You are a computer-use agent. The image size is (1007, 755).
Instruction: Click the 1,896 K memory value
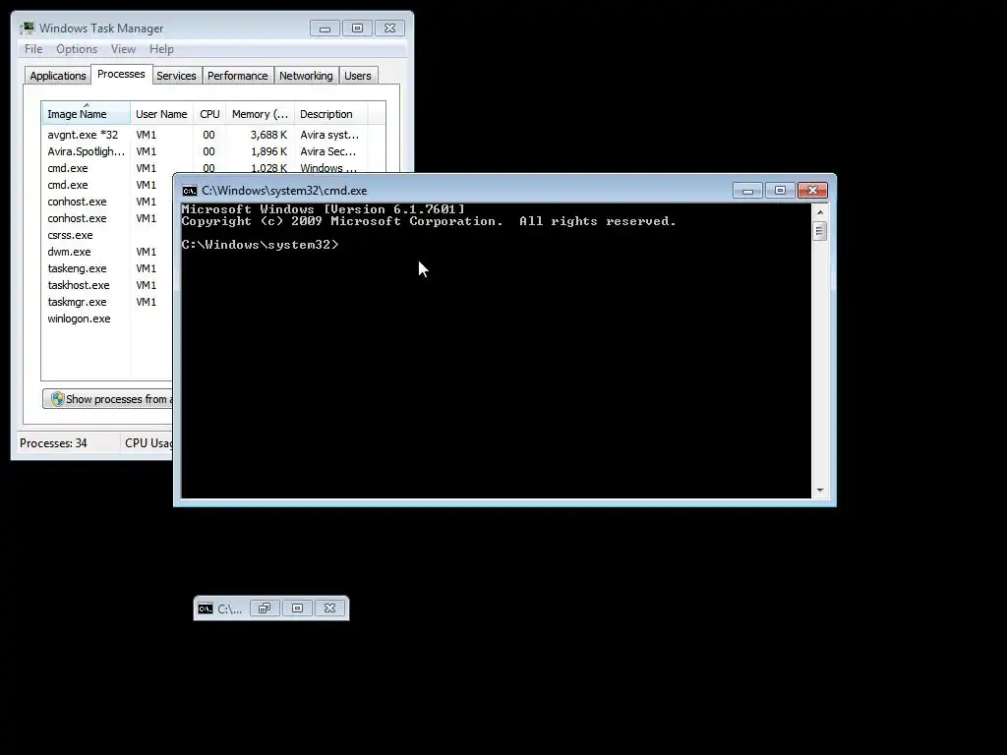(x=268, y=151)
